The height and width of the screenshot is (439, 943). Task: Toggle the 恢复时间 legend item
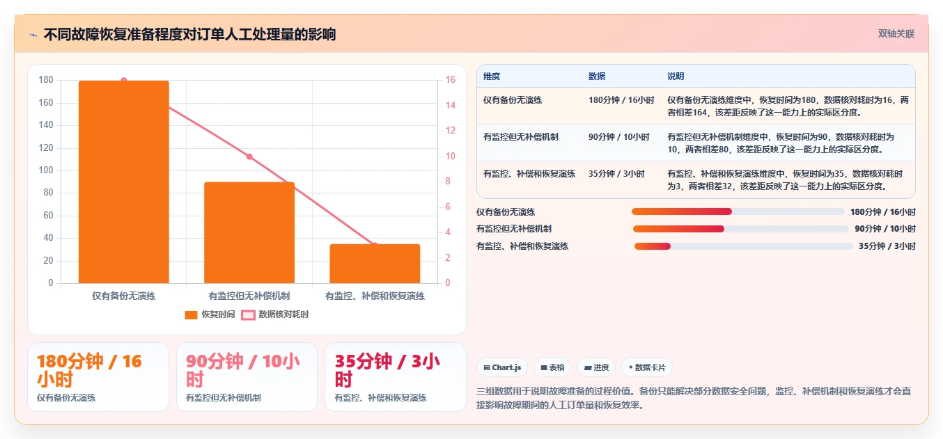tap(210, 314)
